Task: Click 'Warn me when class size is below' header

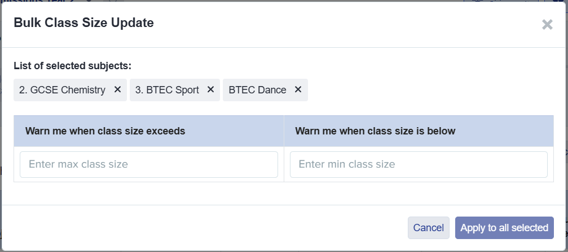Action: pyautogui.click(x=375, y=131)
